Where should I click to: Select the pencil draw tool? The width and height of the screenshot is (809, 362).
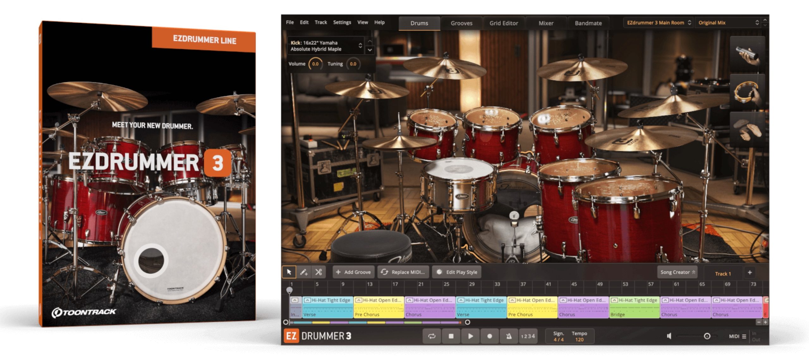pyautogui.click(x=304, y=272)
